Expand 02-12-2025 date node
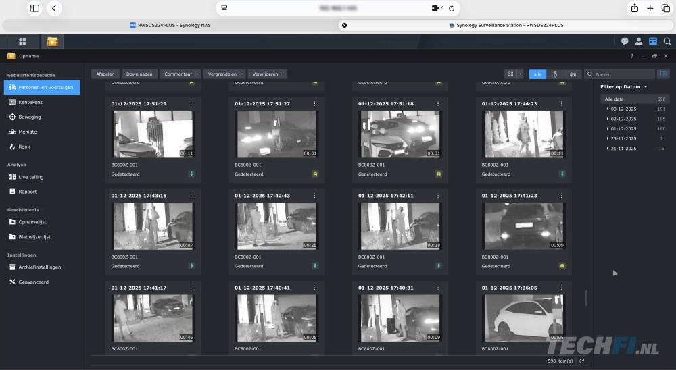This screenshot has height=370, width=676. point(608,119)
